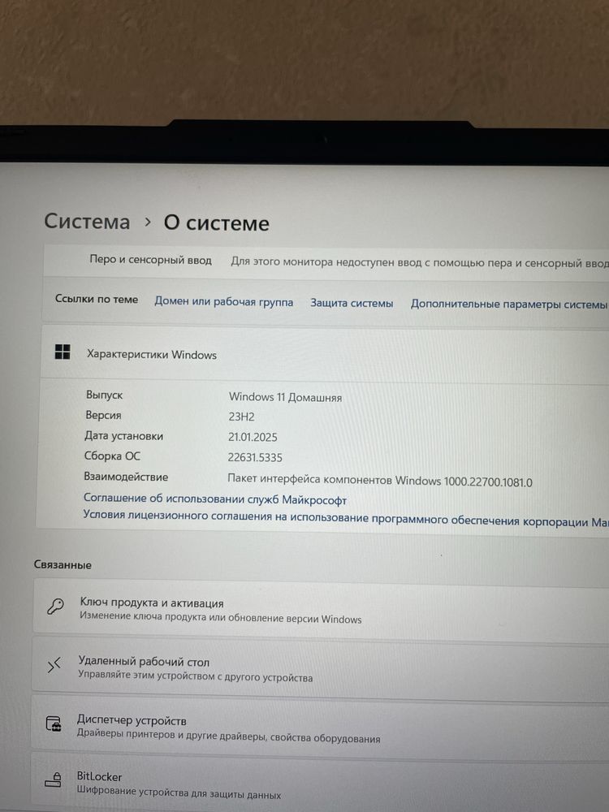Open the Домен или рабочая группа link
The width and height of the screenshot is (609, 812).
224,301
